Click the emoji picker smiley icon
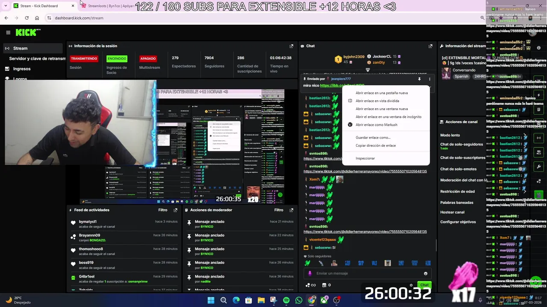 [x=426, y=274]
